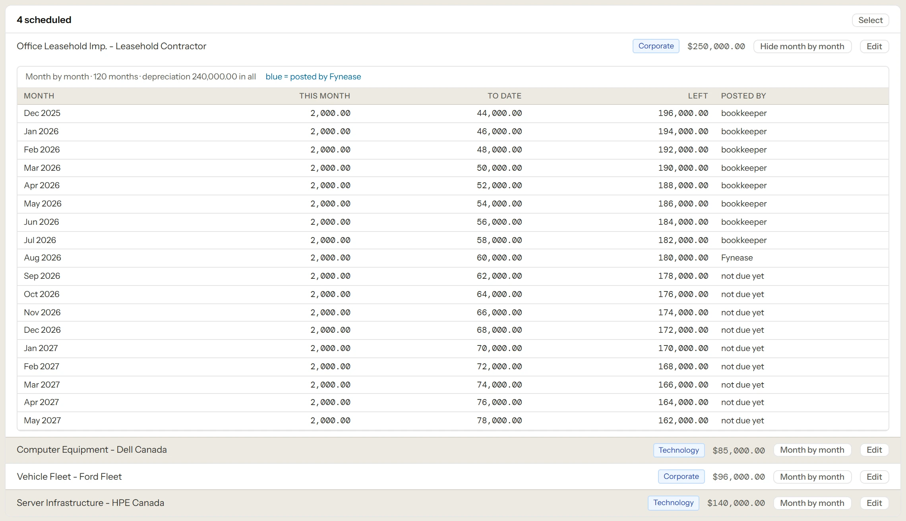Click the $85,000.00 amount

739,450
